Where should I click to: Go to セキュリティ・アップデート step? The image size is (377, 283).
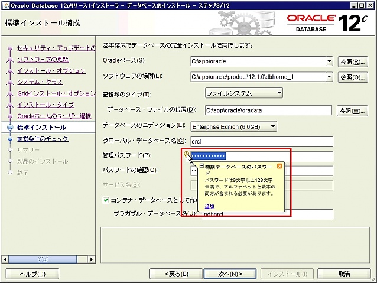(x=56, y=48)
